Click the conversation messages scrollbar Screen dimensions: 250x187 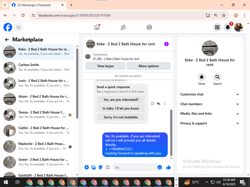171,133
